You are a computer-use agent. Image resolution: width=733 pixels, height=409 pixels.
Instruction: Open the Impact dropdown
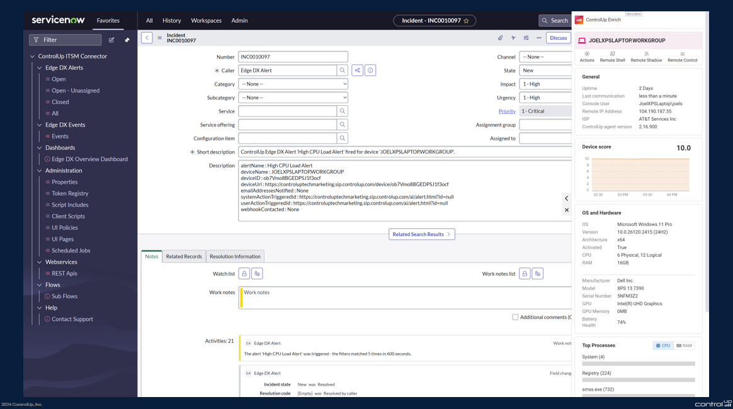545,84
